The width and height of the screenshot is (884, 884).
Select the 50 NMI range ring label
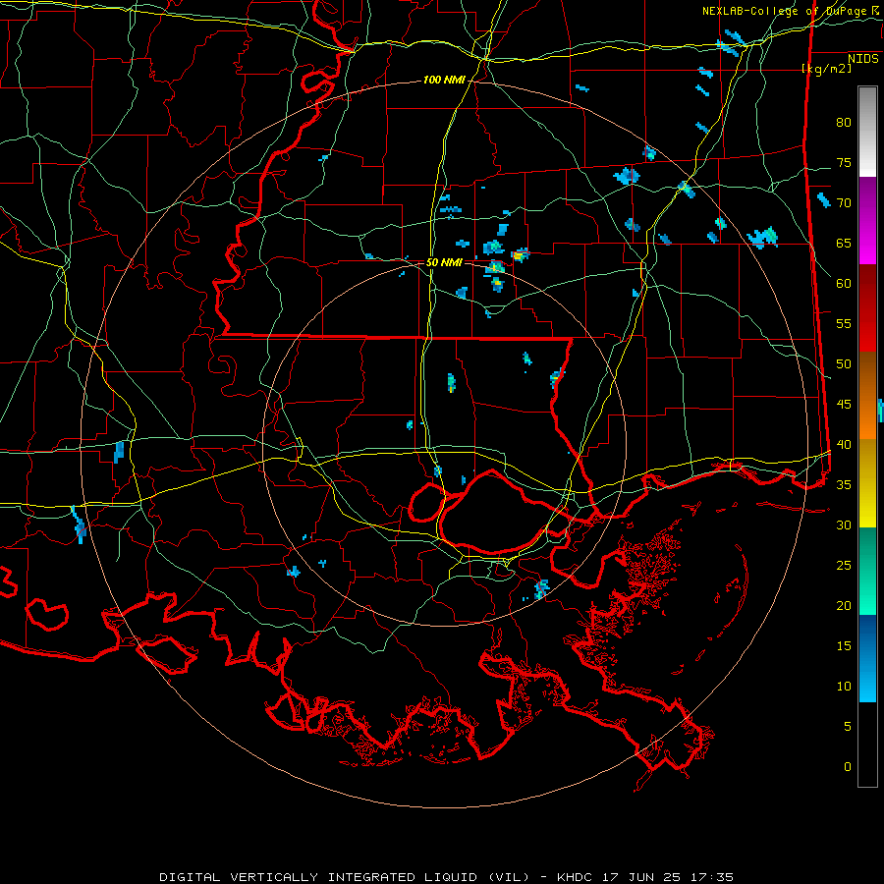point(444,262)
